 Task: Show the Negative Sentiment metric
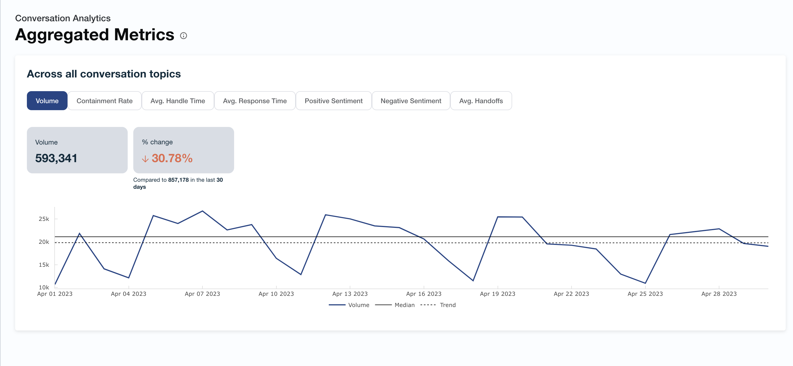pyautogui.click(x=411, y=101)
